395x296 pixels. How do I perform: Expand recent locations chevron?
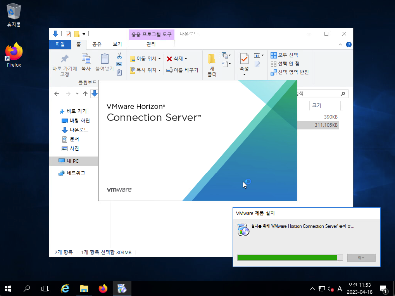click(x=77, y=94)
